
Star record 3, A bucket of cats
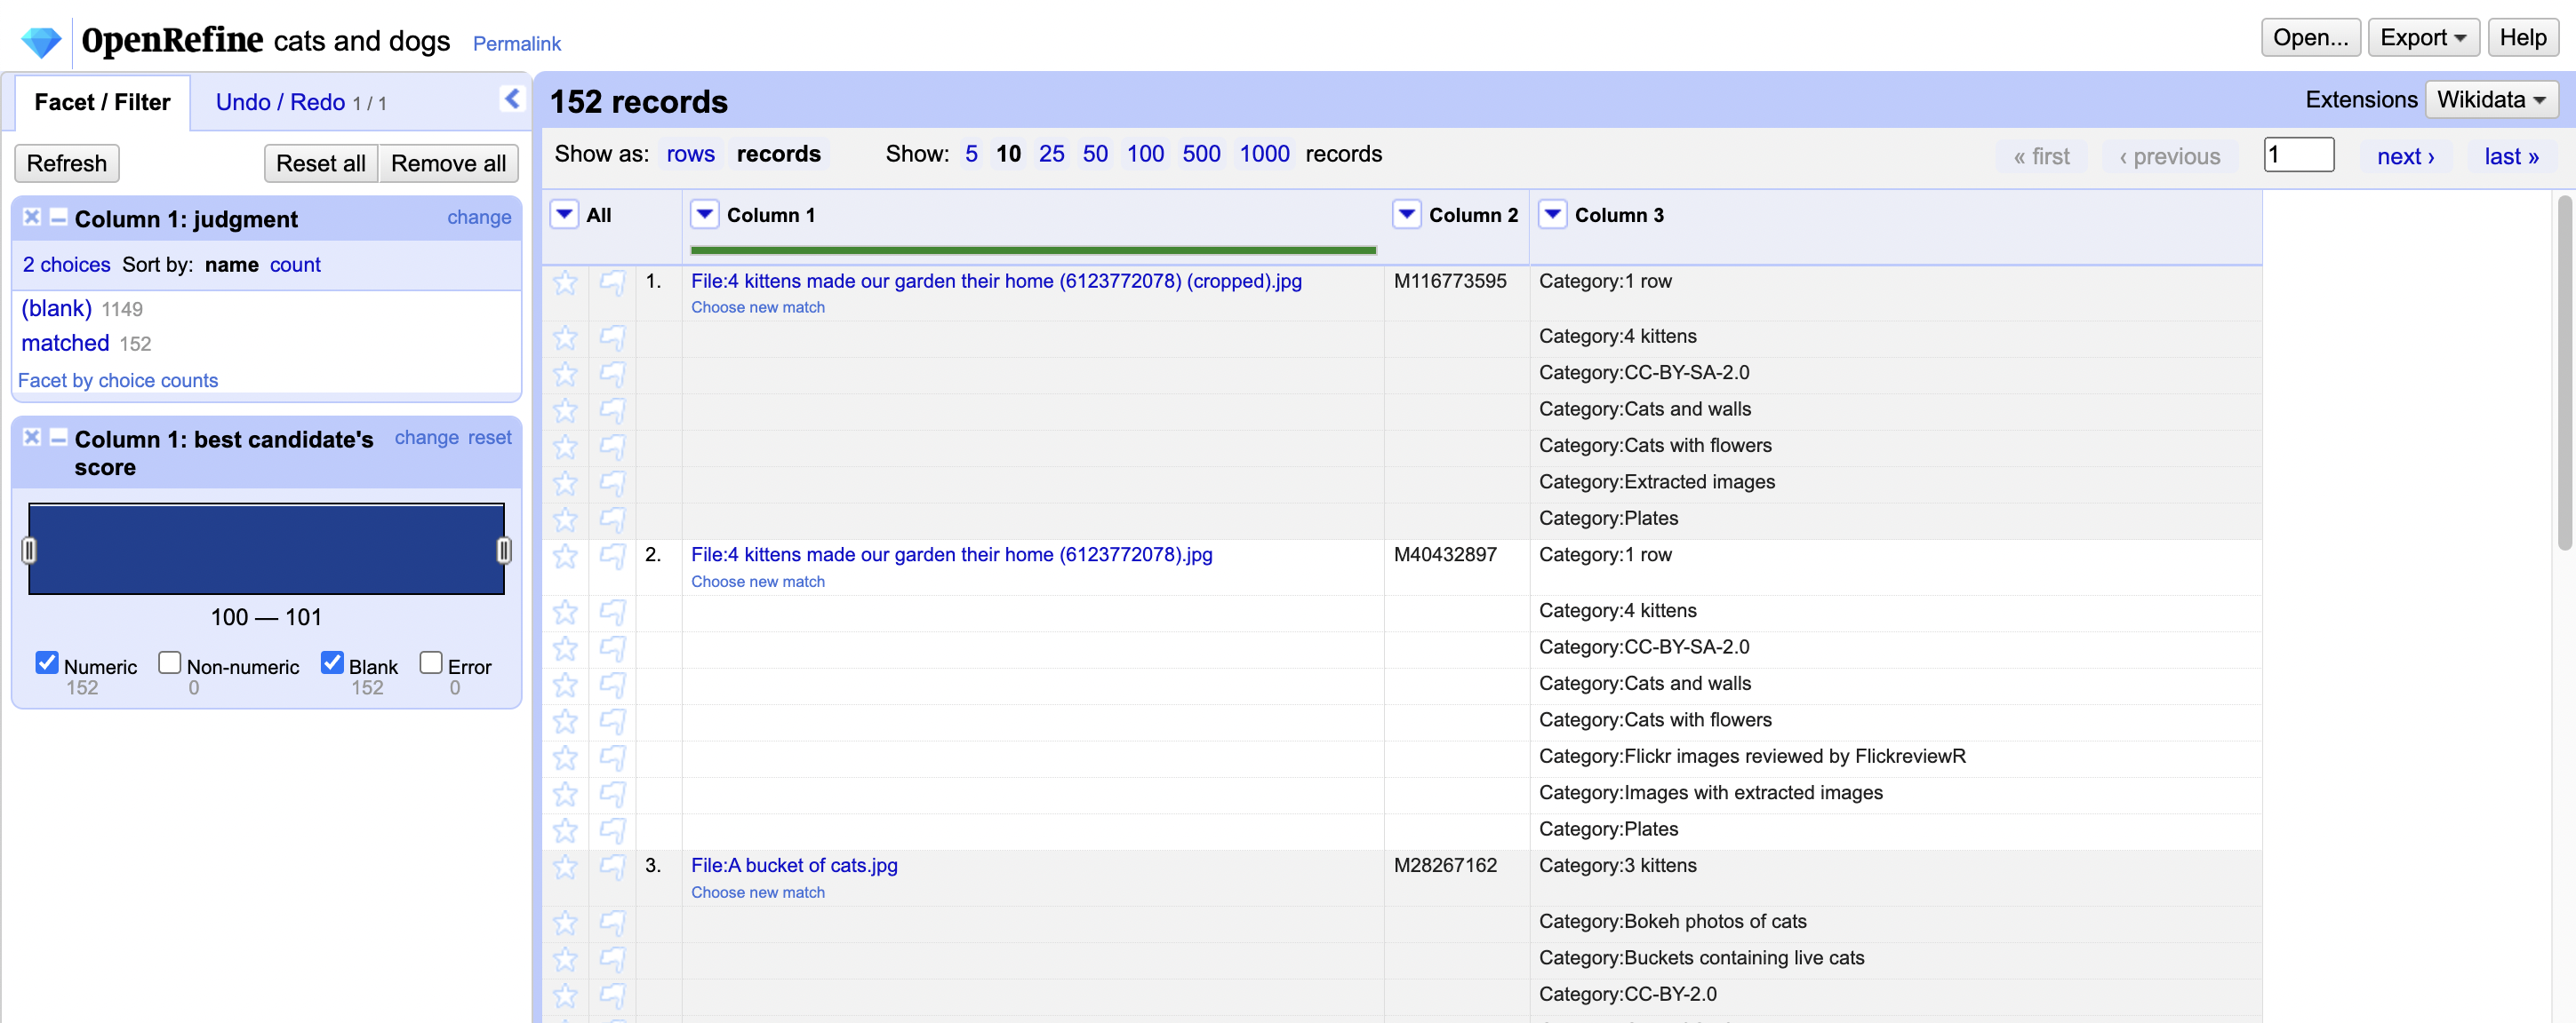[565, 866]
